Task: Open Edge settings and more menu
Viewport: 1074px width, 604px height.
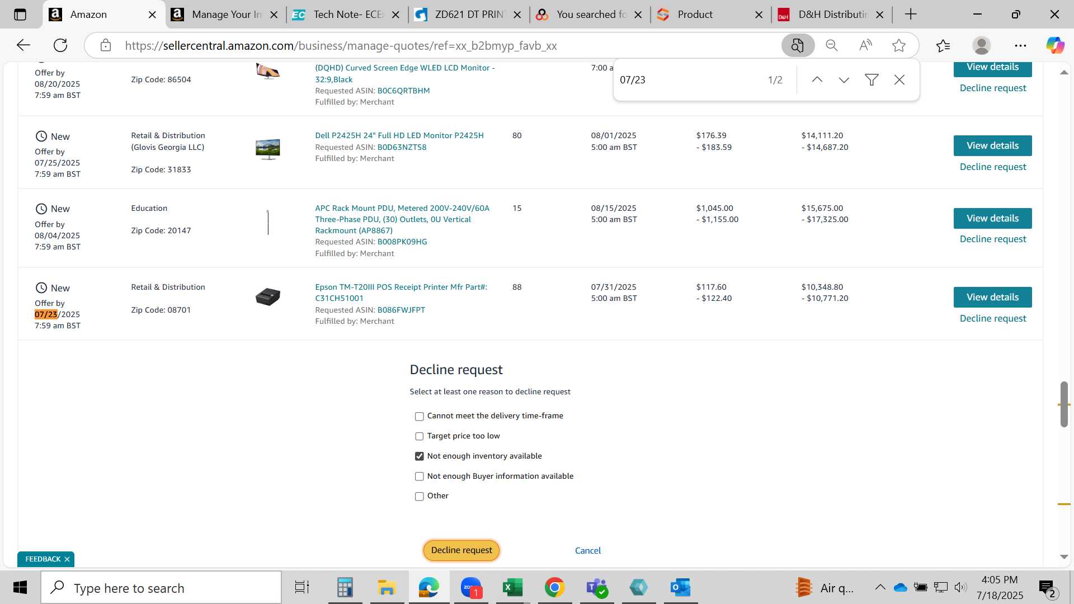Action: [x=1020, y=45]
